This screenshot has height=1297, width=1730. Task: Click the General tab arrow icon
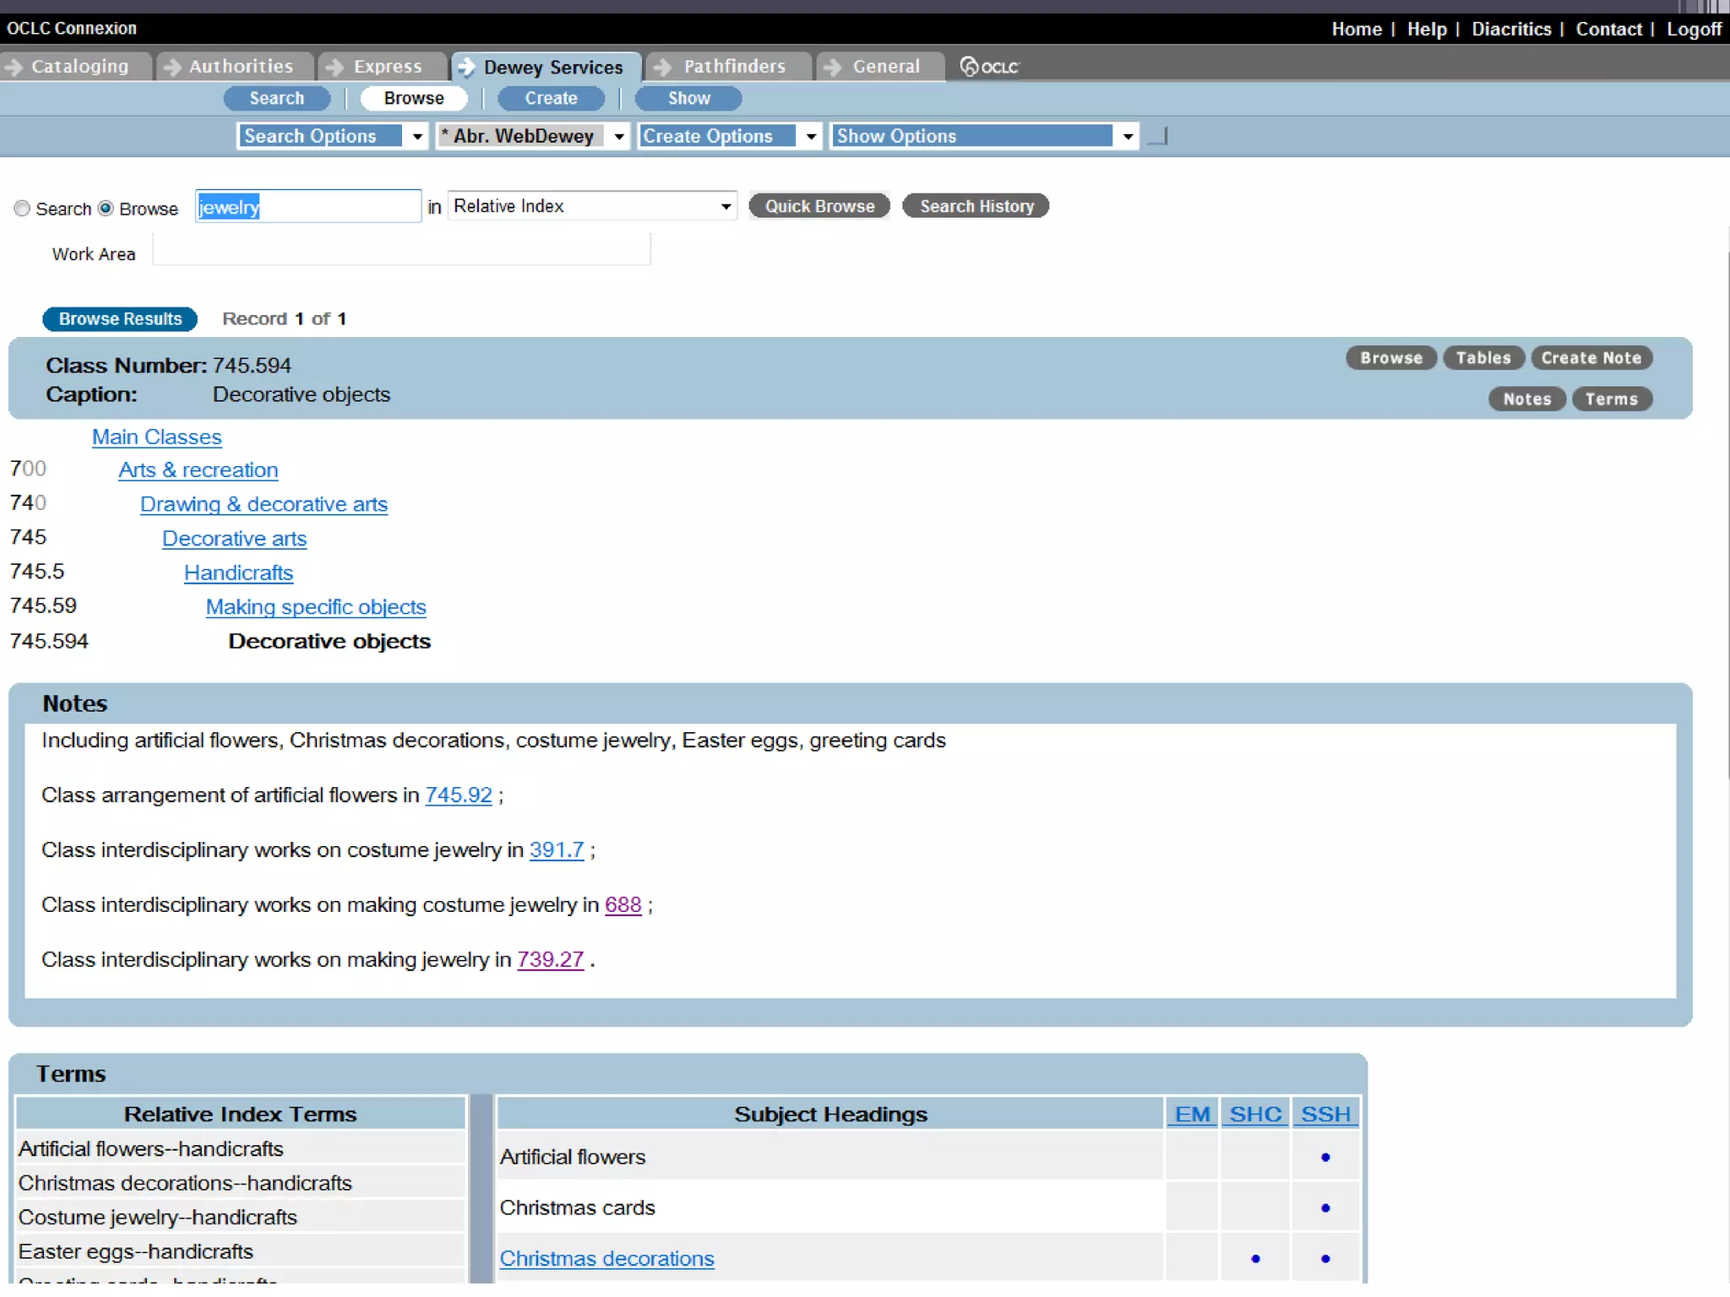click(x=833, y=67)
